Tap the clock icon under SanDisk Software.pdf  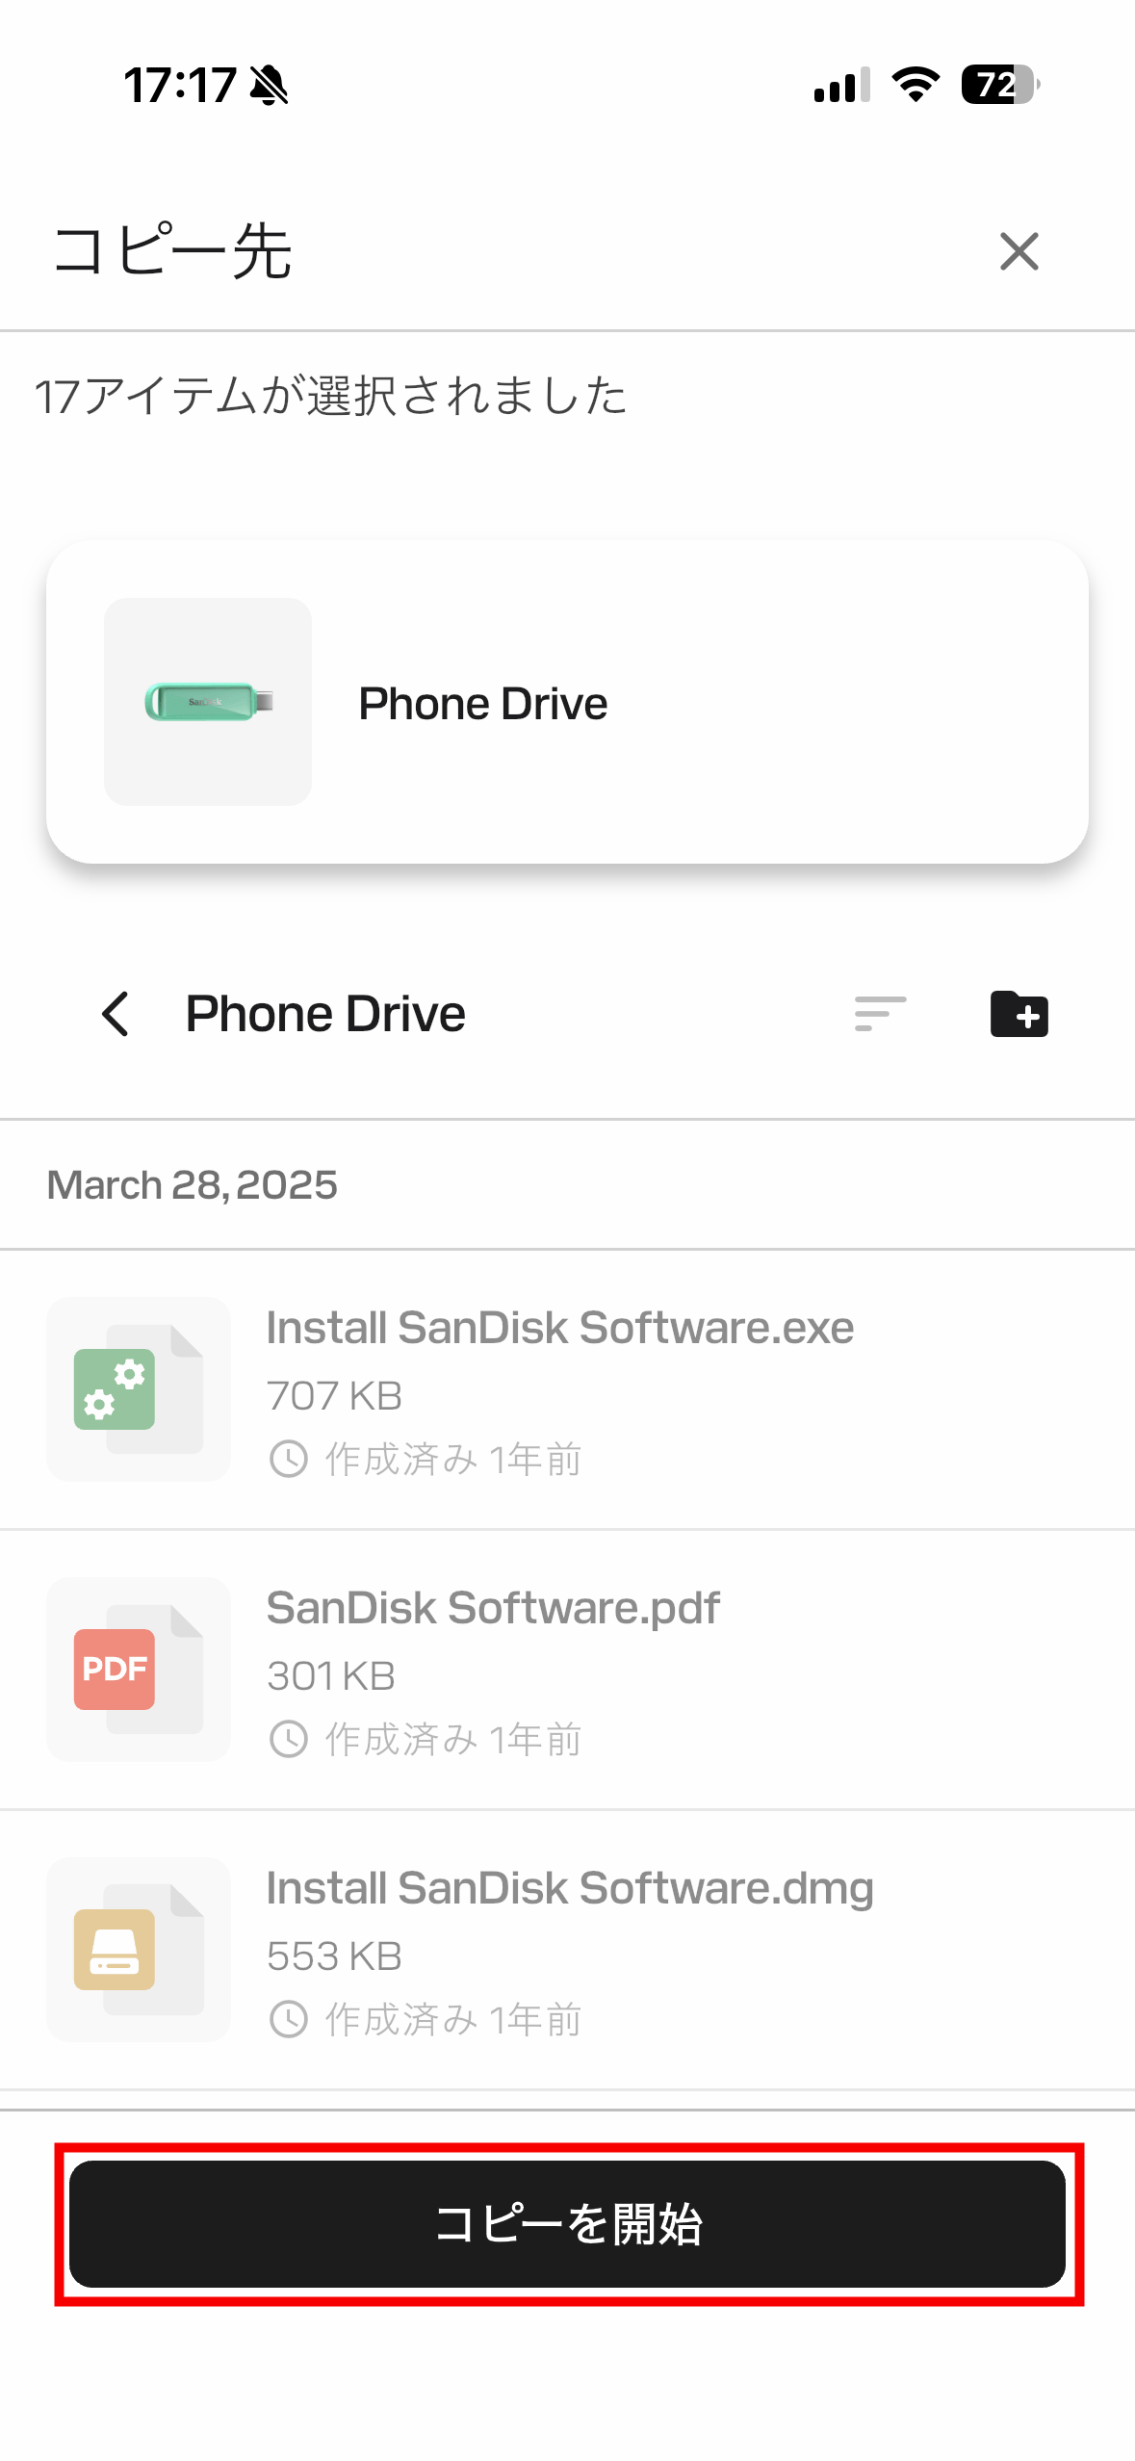(x=288, y=1739)
